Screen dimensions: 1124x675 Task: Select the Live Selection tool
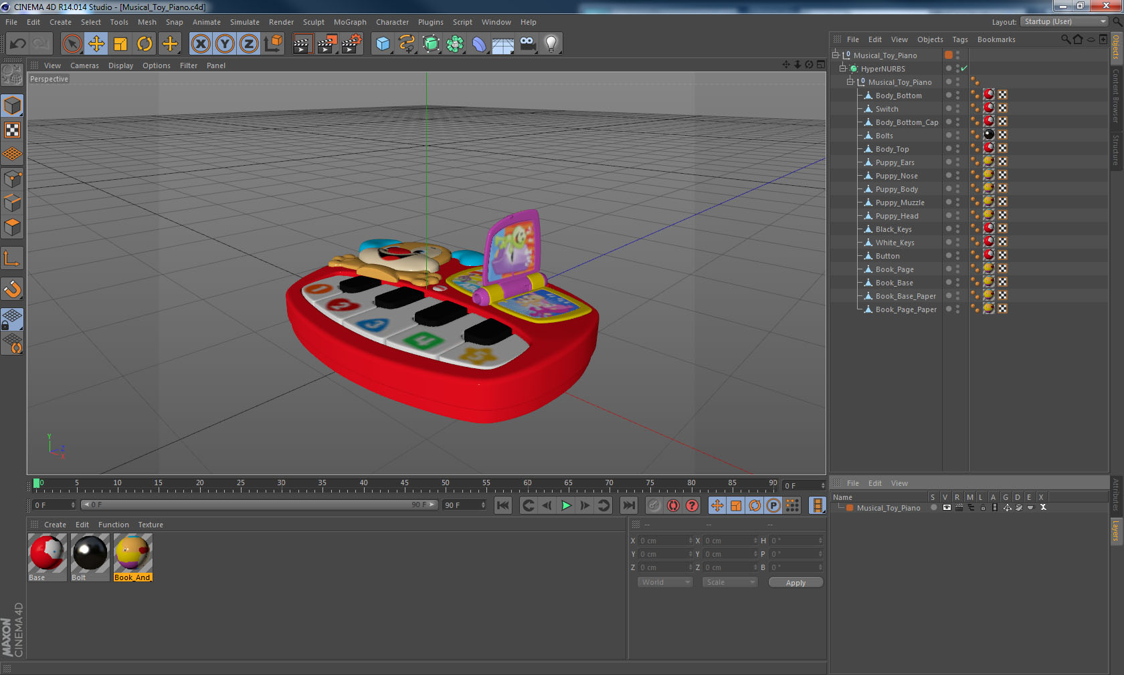click(72, 44)
